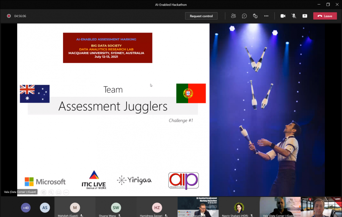342x217 pixels.
Task: Open the meeting chat icon
Action: click(244, 16)
